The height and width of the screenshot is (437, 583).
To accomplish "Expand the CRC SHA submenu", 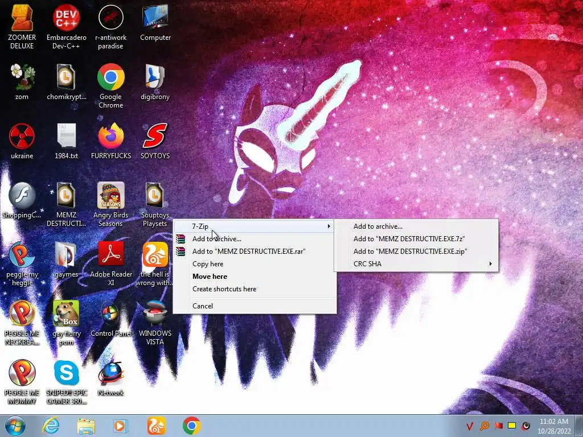I will pos(416,264).
